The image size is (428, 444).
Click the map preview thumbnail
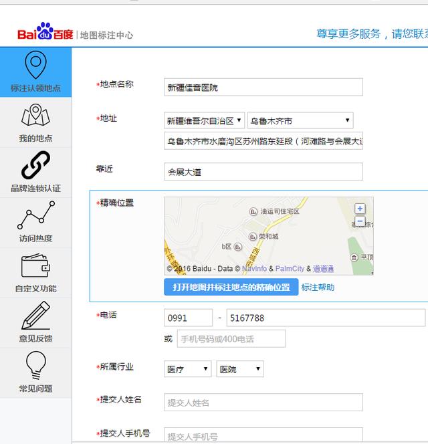[269, 236]
